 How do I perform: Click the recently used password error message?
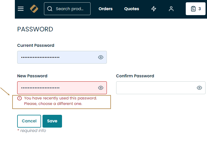coord(60,101)
